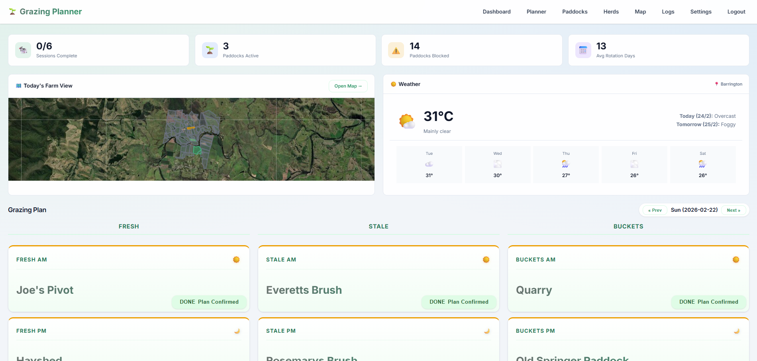Click the sun icon on the Fresh AM card
Image resolution: width=757 pixels, height=361 pixels.
tap(237, 259)
